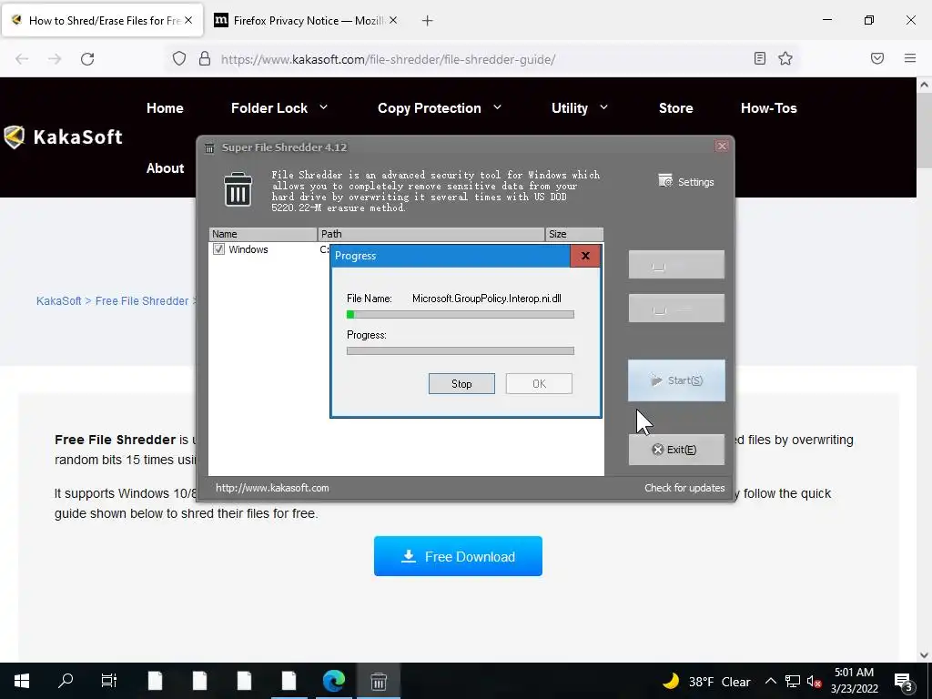932x699 pixels.
Task: Open the Utility menu
Action: click(570, 108)
